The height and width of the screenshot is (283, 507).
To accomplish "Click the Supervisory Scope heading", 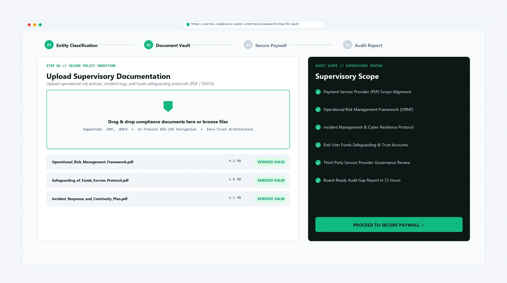I will click(347, 76).
